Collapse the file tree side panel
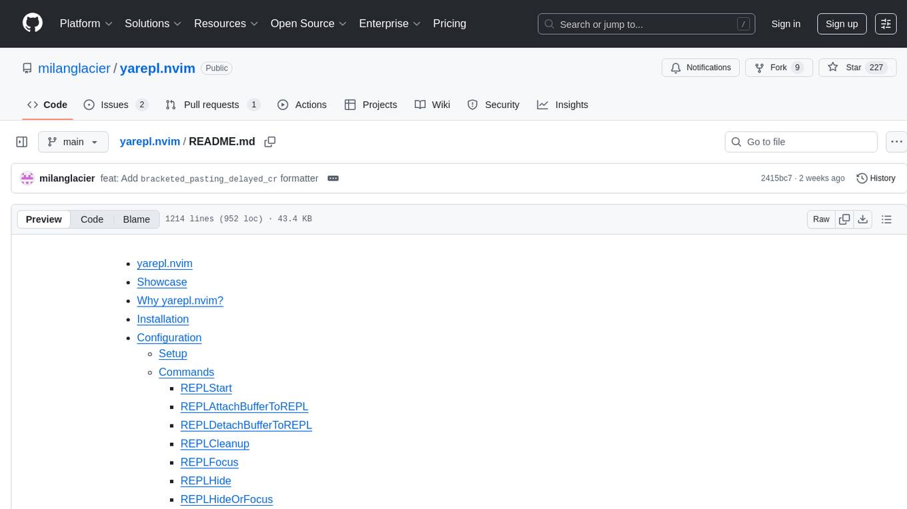This screenshot has height=509, width=907. (x=22, y=142)
